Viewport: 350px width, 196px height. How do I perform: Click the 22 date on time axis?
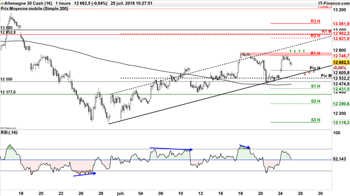61,193
